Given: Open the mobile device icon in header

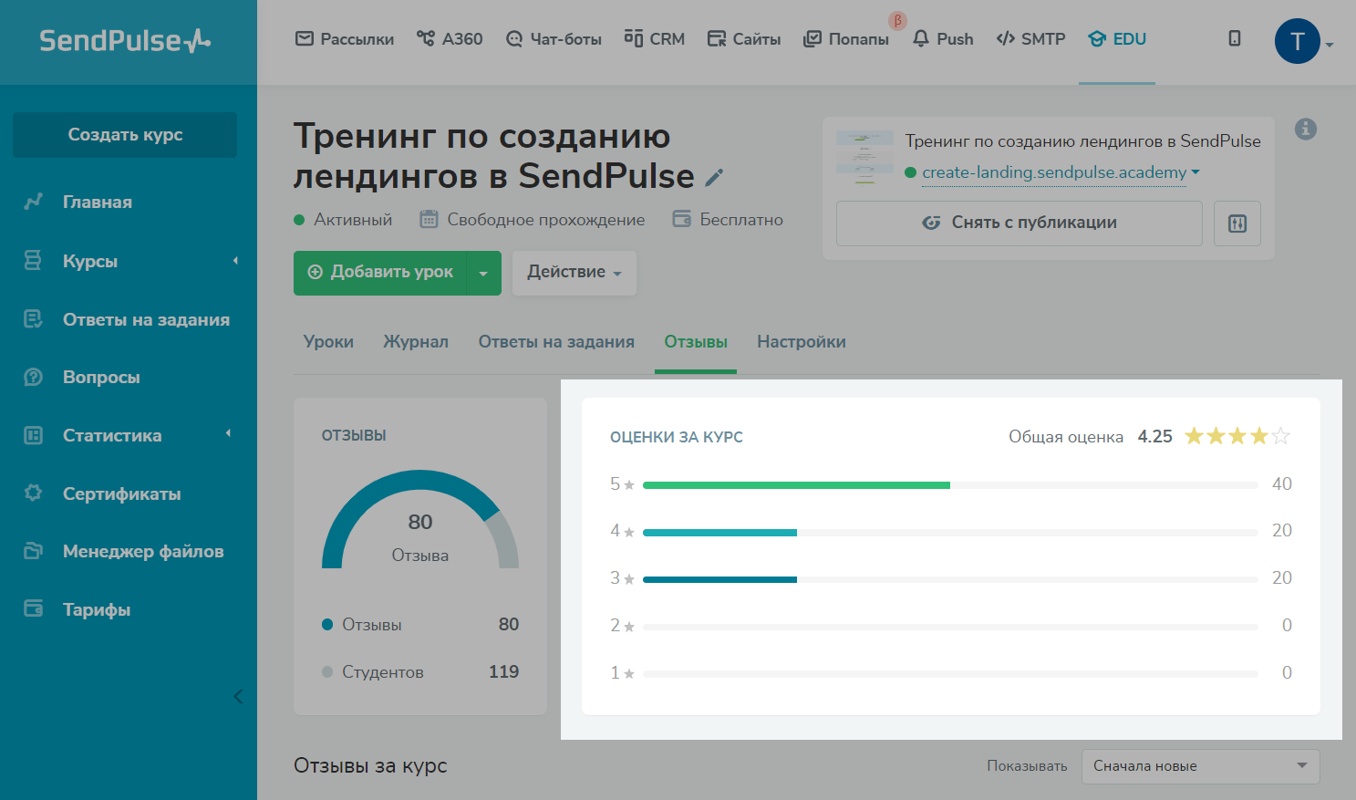Looking at the screenshot, I should [1234, 38].
